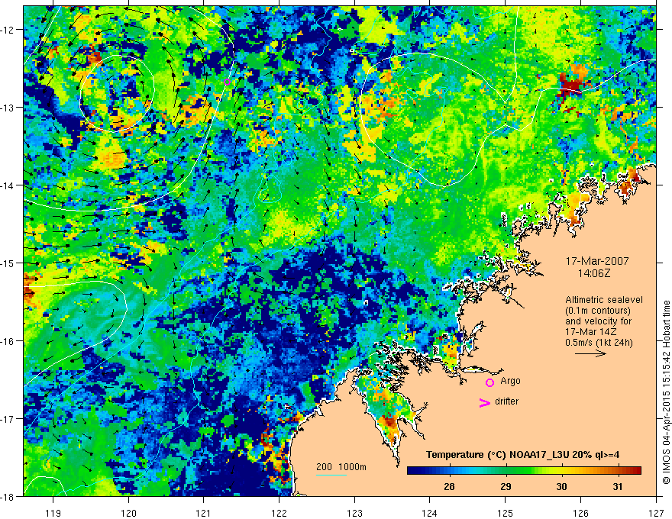Screen dimensions: 672x519
Task: Click the latitude label '-16'
Action: 8,341
